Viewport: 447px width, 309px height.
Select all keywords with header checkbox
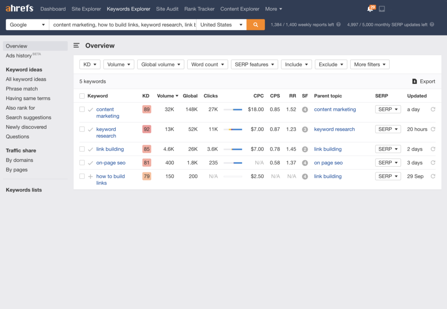click(x=82, y=96)
